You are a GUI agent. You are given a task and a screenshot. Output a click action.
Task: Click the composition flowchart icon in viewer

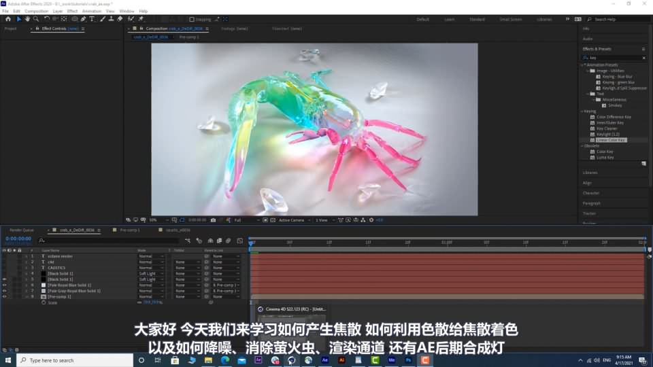tap(363, 220)
